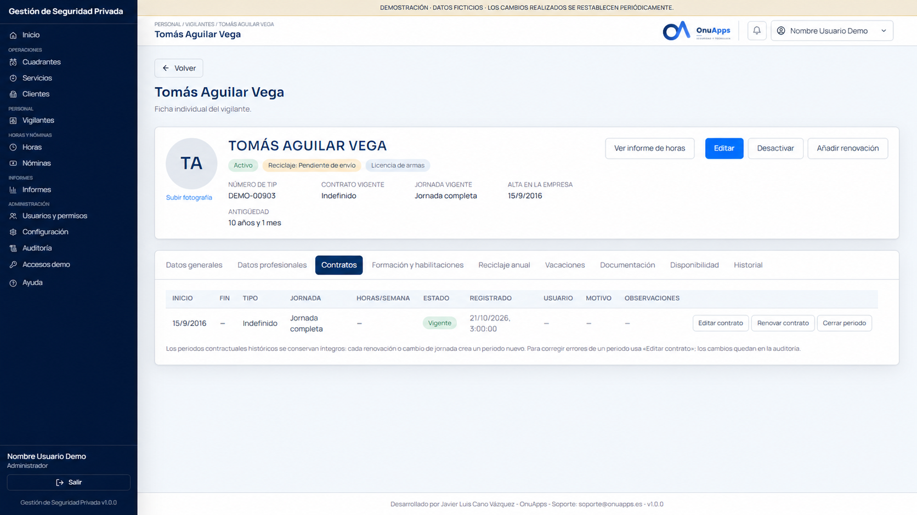917x515 pixels.
Task: Click the Clientes building icon
Action: point(13,94)
